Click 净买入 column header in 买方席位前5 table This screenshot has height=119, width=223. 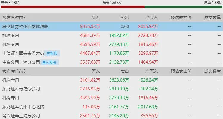click(x=152, y=18)
